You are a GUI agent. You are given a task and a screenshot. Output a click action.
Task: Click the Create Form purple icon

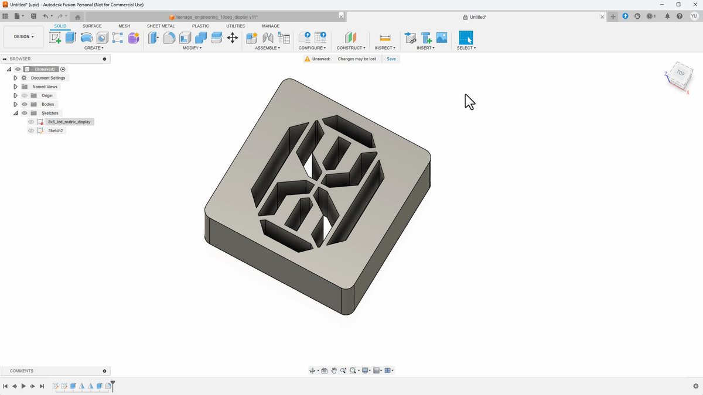coord(134,38)
